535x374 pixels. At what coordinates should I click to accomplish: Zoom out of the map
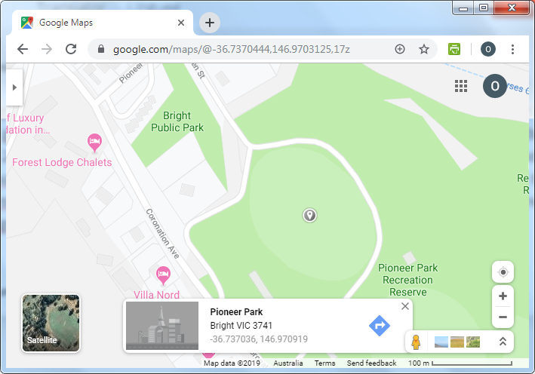point(503,317)
